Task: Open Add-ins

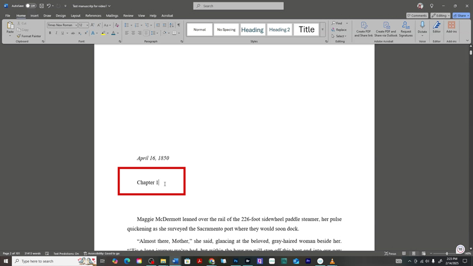Action: 451,27
